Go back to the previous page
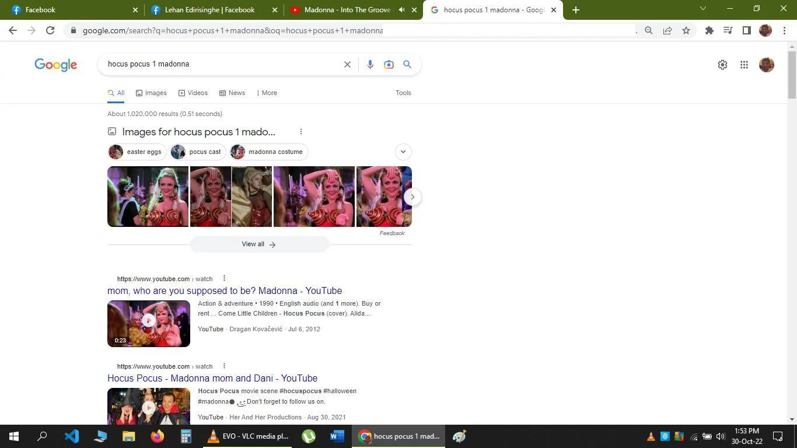This screenshot has height=448, width=797. [x=13, y=30]
